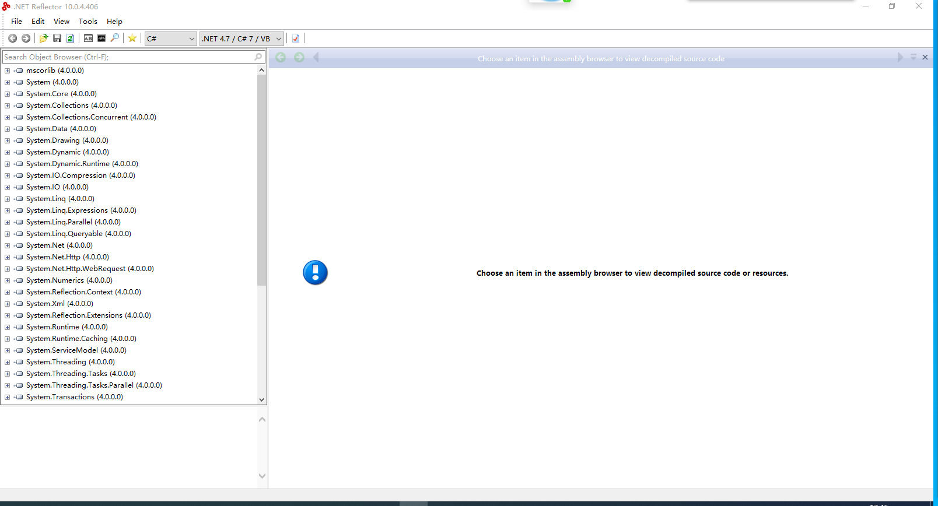Click the System.Transactions assembly icon
The height and width of the screenshot is (506, 938).
[x=19, y=397]
